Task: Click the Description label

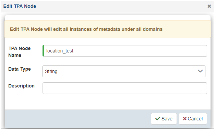Action: tap(21, 86)
